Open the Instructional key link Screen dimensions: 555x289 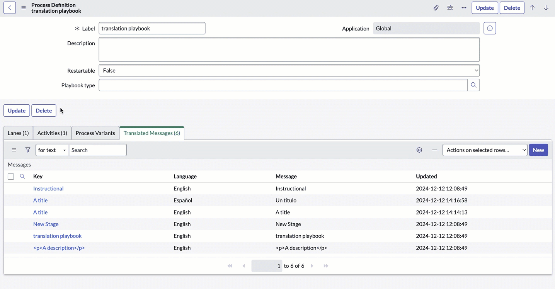[x=48, y=189]
